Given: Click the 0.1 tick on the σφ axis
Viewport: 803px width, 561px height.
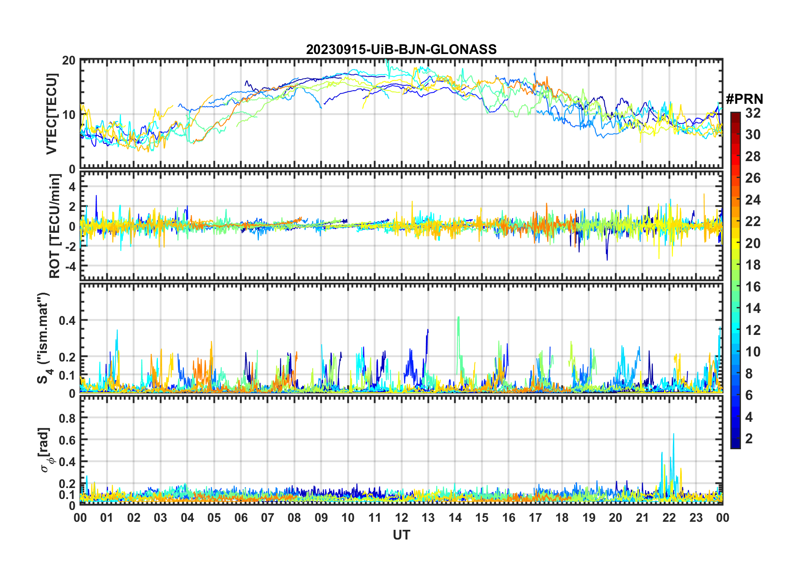Looking at the screenshot, I should pos(67,494).
